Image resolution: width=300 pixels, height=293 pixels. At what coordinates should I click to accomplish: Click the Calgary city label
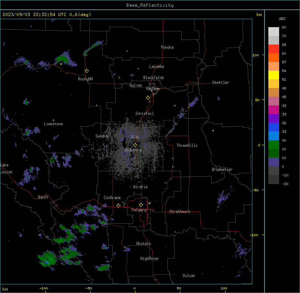(x=139, y=210)
